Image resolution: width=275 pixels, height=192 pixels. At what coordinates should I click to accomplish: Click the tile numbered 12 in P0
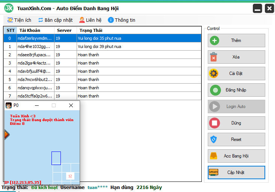(70, 176)
